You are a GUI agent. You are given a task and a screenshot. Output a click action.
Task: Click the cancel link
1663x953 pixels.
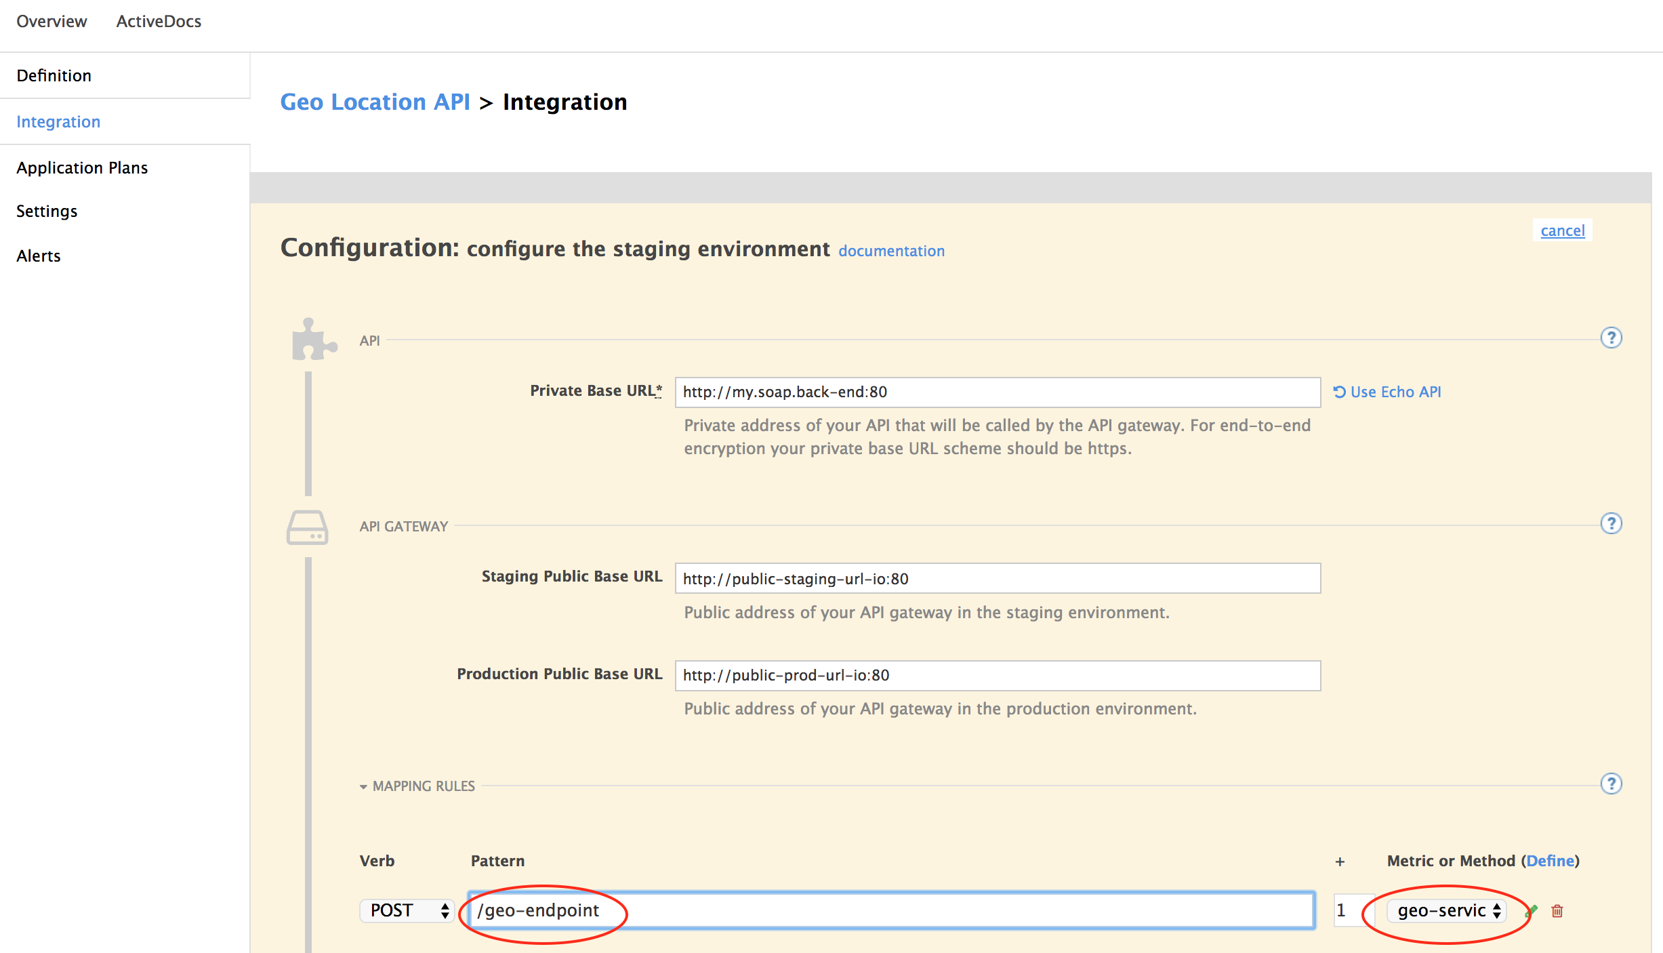pyautogui.click(x=1562, y=230)
